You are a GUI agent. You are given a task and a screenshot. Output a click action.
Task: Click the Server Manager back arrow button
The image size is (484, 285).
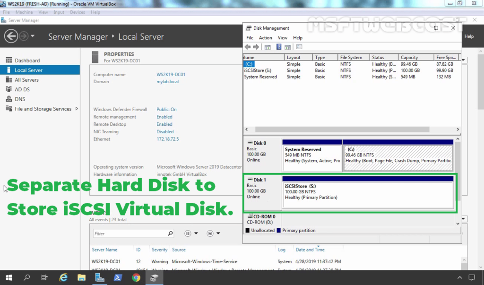(11, 36)
